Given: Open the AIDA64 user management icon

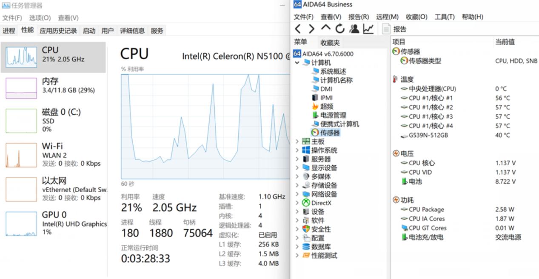Looking at the screenshot, I should click(354, 29).
